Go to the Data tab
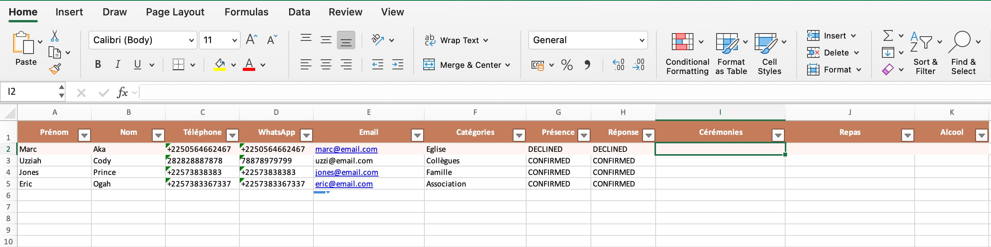This screenshot has width=991, height=247. (x=299, y=12)
